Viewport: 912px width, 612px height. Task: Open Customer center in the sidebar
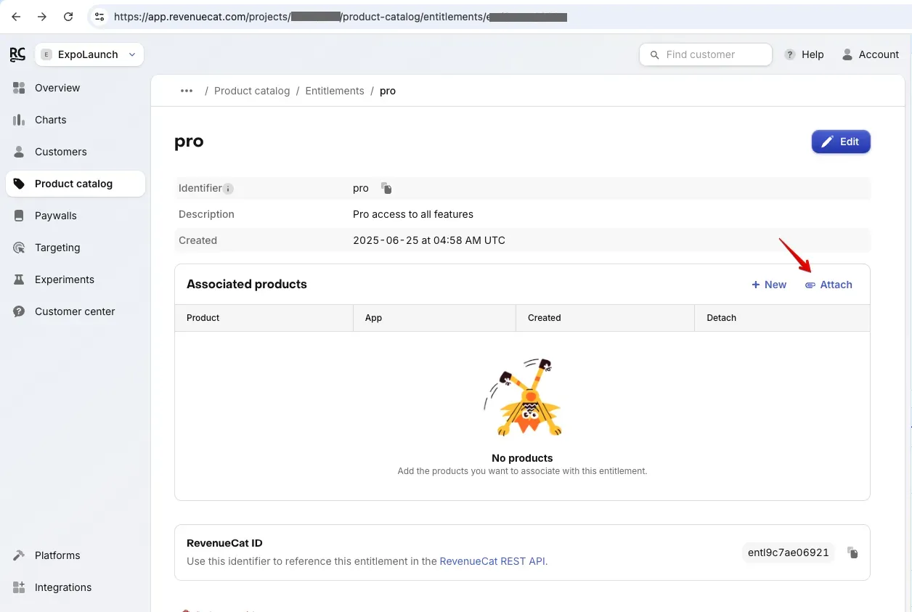[76, 311]
